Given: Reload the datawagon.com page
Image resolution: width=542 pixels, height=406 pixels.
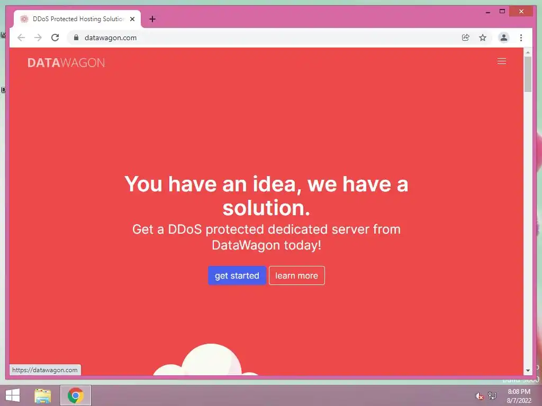Looking at the screenshot, I should click(55, 38).
